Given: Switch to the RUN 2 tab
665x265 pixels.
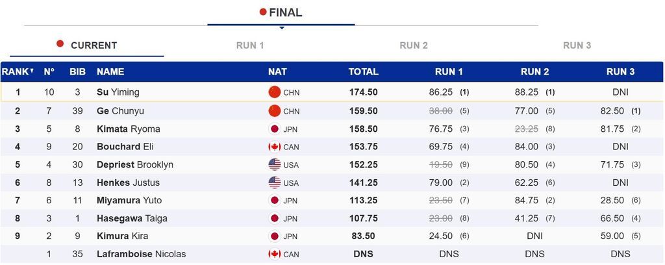Looking at the screenshot, I should [x=414, y=45].
